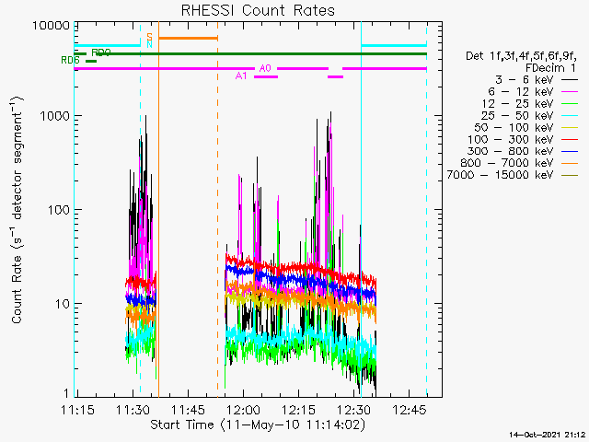Click the dashed orange vertical line near 11:53
The image size is (589, 442).
click(217, 209)
